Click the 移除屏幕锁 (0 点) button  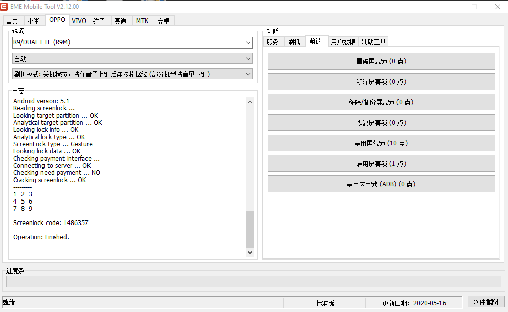tap(381, 82)
